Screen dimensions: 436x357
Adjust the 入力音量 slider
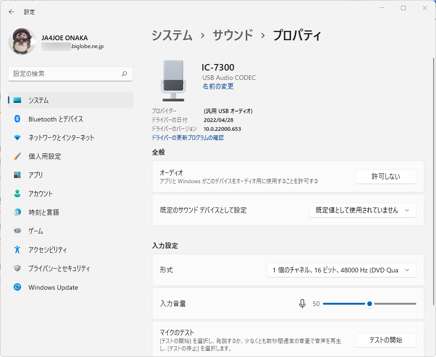(369, 303)
